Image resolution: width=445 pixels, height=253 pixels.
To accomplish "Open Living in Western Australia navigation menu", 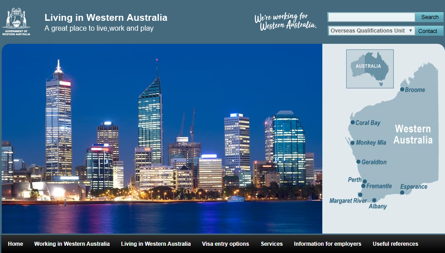I will (x=156, y=244).
